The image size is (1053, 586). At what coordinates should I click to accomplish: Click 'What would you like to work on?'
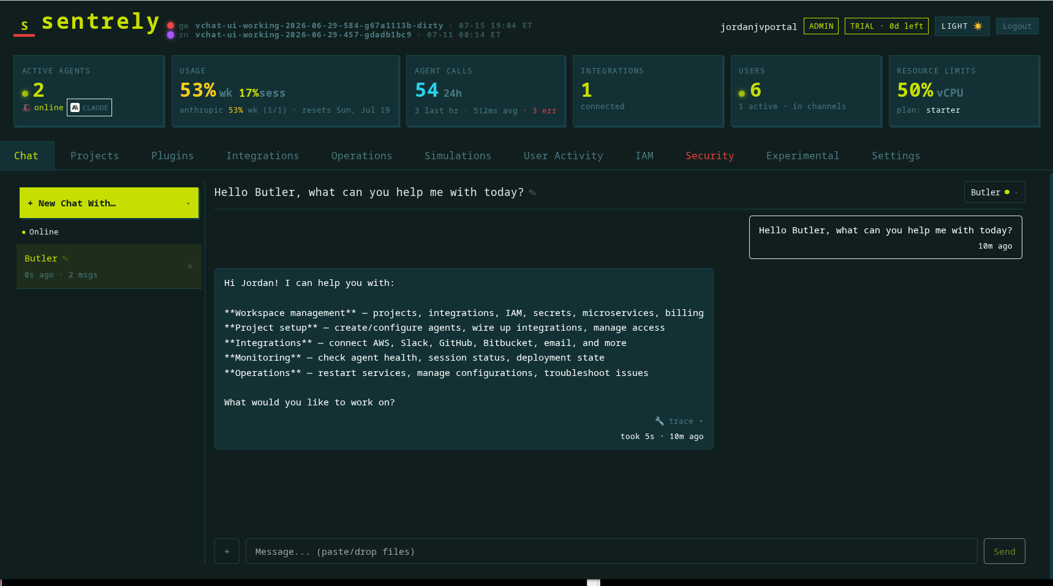point(309,402)
